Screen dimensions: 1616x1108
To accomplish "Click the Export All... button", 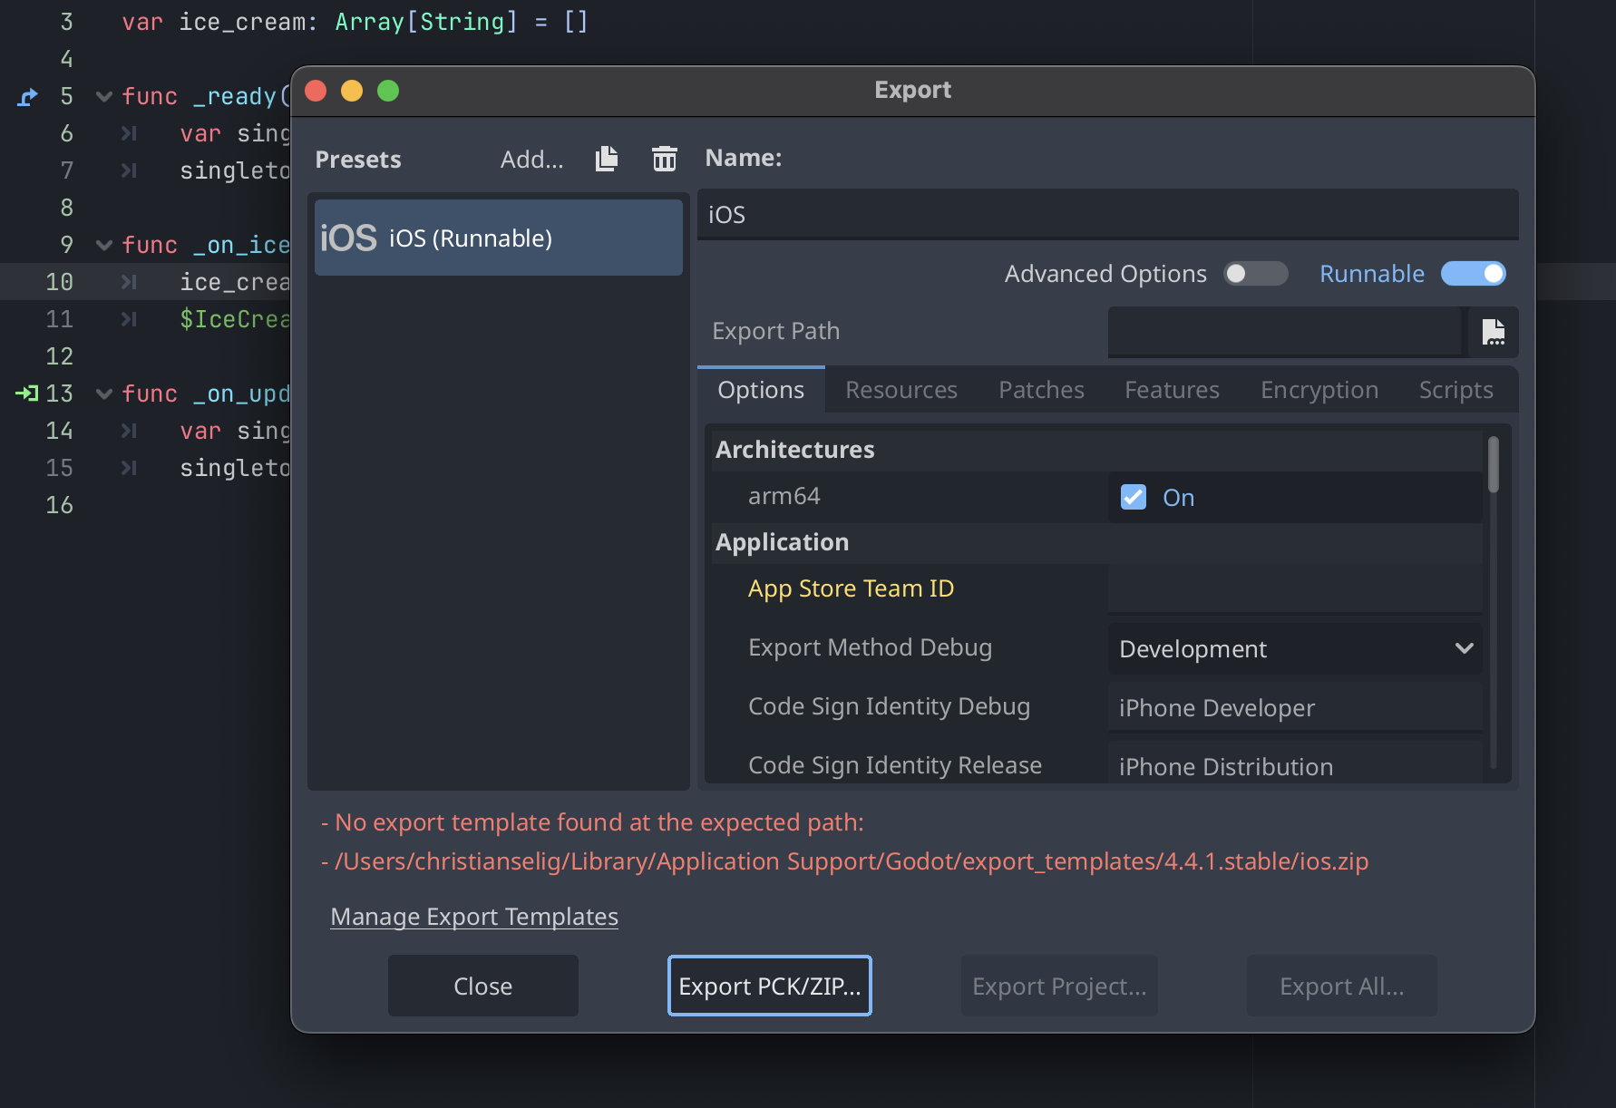I will 1342,986.
